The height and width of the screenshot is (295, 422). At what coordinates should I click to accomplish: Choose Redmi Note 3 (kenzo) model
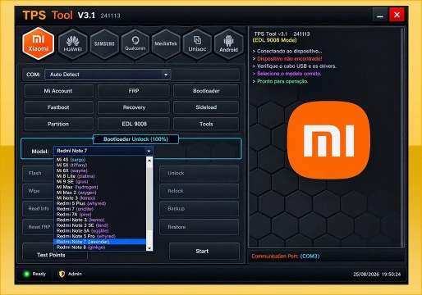coord(100,220)
